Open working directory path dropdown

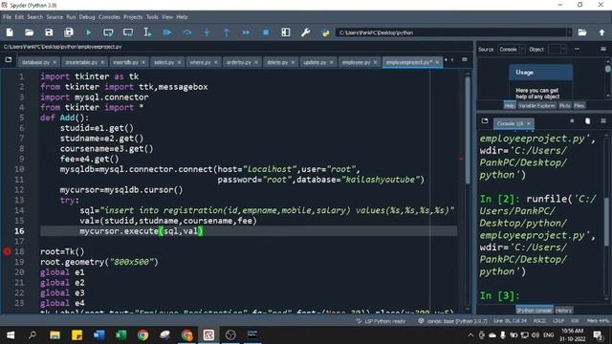pyautogui.click(x=569, y=32)
